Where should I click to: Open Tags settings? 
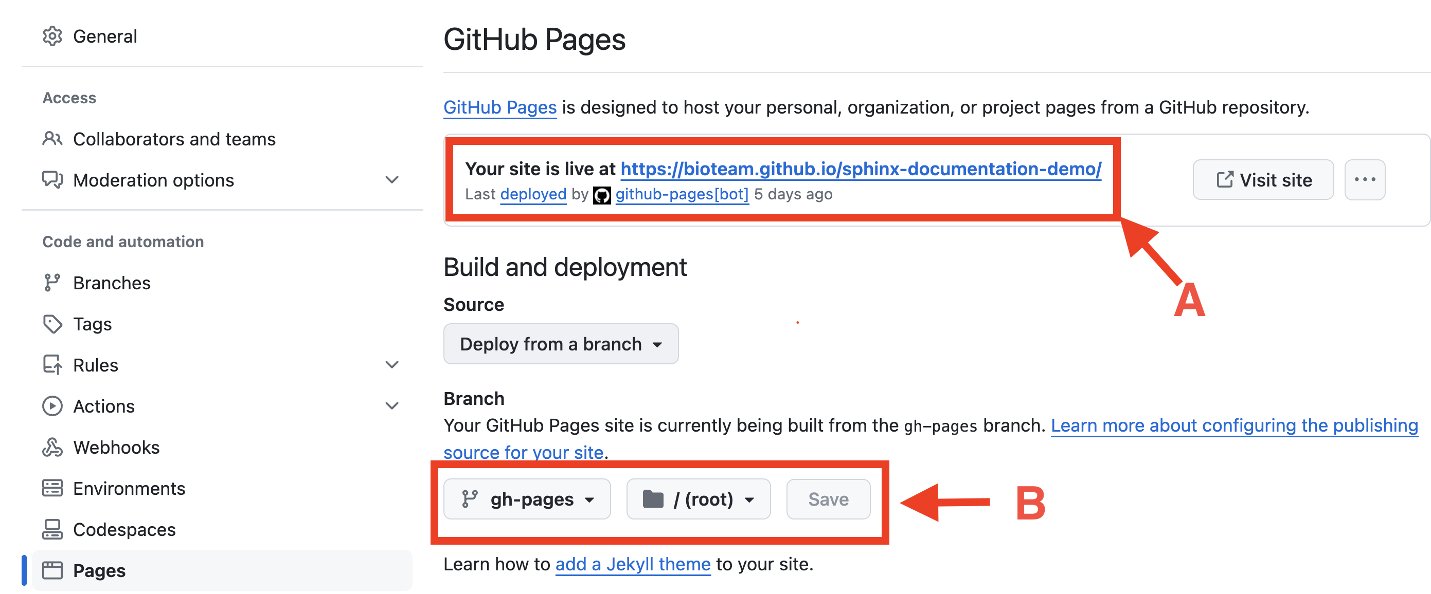click(x=222, y=324)
